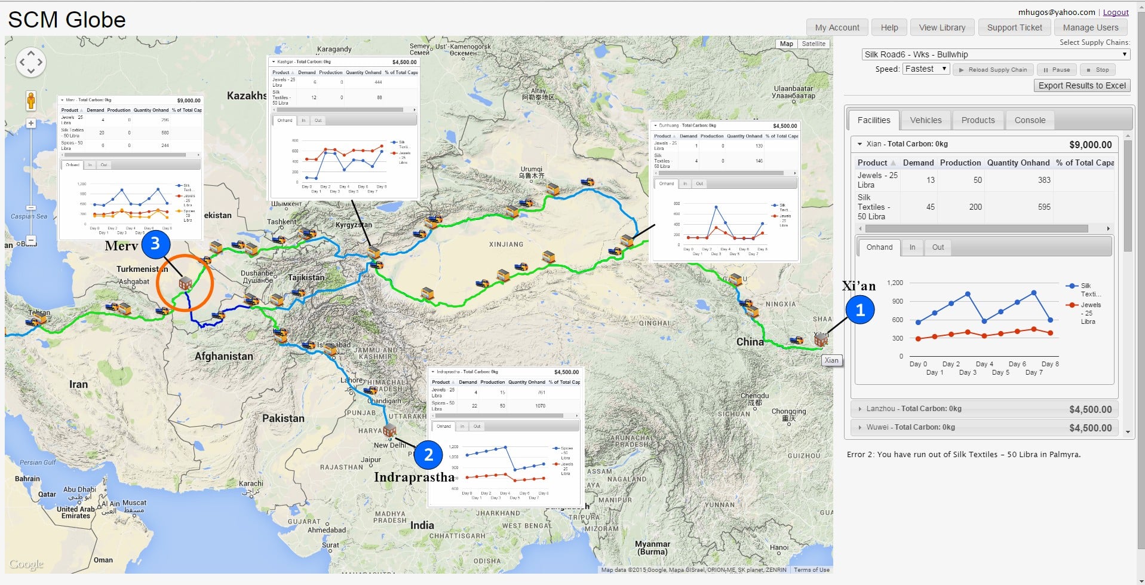The image size is (1145, 585).
Task: Select the Out chart tab for Xian
Action: 938,247
